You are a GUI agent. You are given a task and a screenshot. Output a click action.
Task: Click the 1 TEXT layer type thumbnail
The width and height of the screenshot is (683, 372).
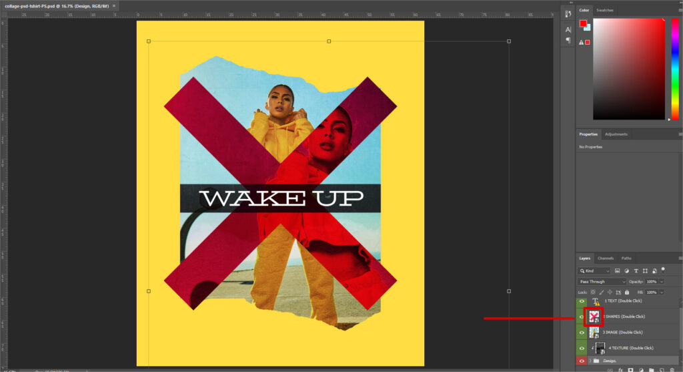[595, 301]
